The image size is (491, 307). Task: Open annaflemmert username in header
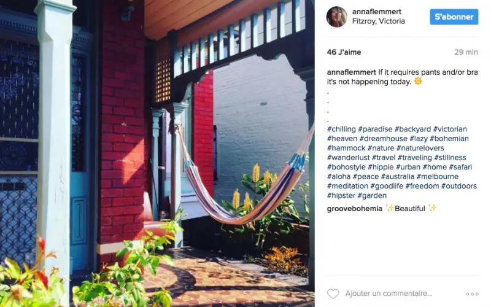click(x=377, y=12)
